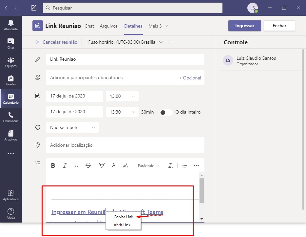Click the back navigation arrow
Viewport: 306px width, 237px height.
click(6, 8)
